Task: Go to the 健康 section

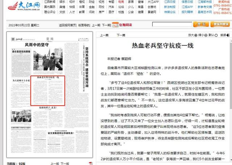Action: point(141,12)
